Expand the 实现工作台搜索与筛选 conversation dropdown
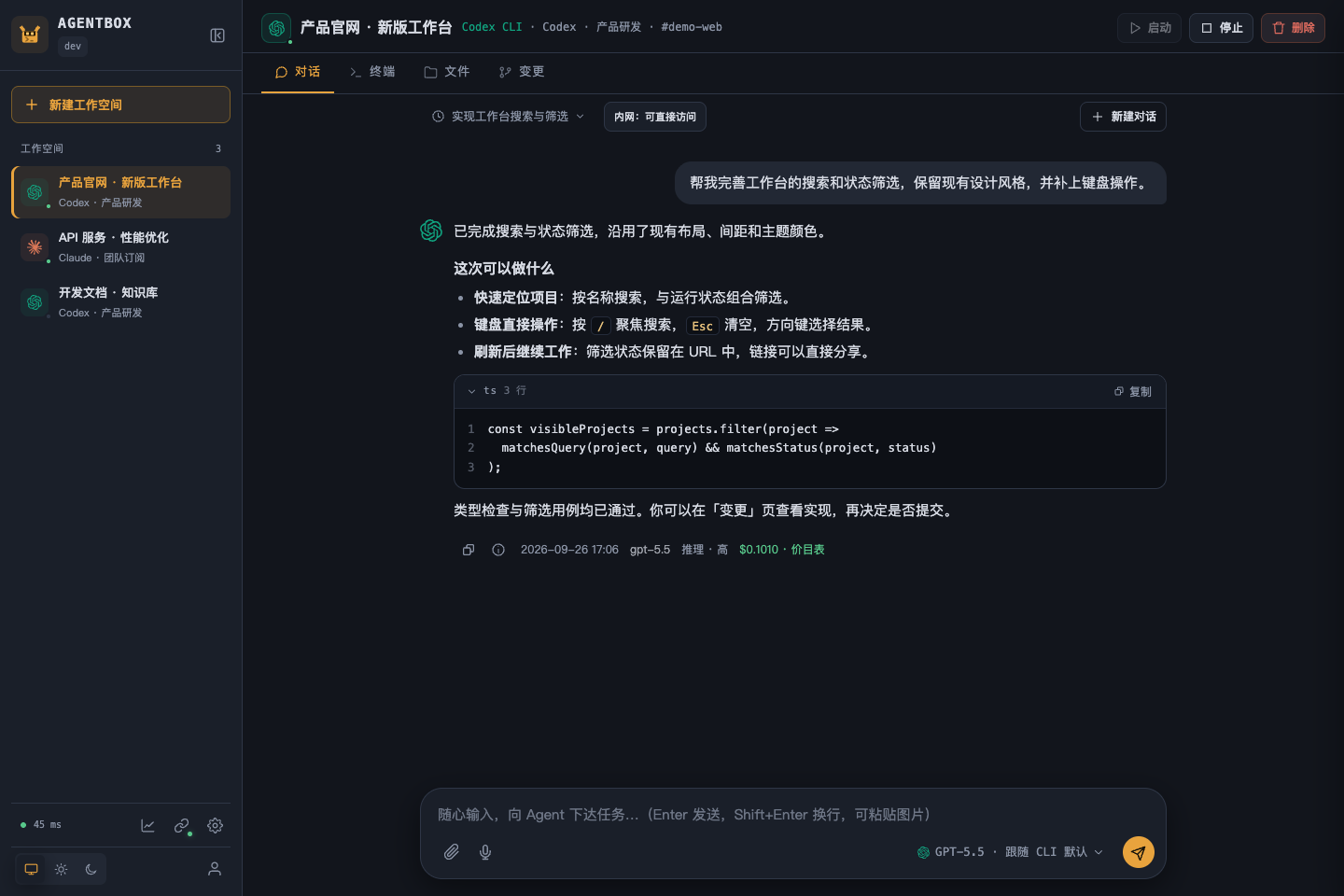Screen dimensions: 1344x896 [x=509, y=117]
